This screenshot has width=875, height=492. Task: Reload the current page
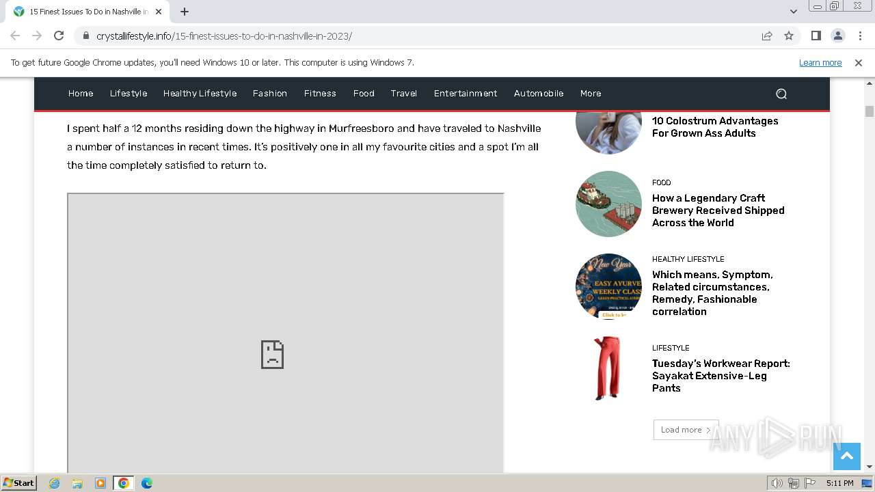point(59,36)
